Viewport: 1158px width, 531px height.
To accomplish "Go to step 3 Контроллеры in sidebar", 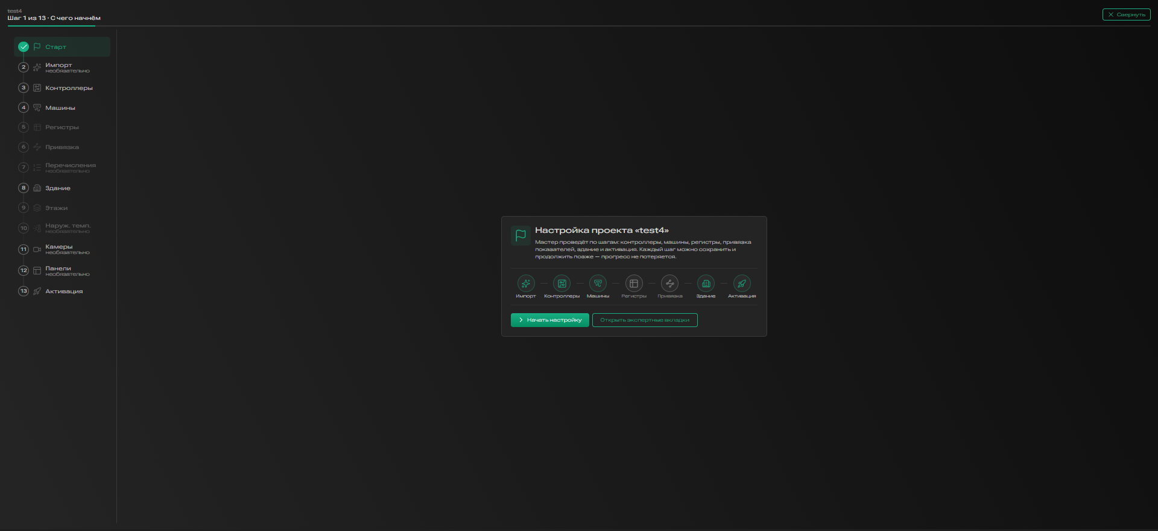I will pos(62,87).
